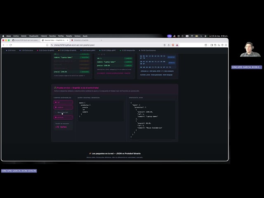Image resolution: width=264 pixels, height=198 pixels.
Task: Open the Ayuda menu
Action: (85, 36)
